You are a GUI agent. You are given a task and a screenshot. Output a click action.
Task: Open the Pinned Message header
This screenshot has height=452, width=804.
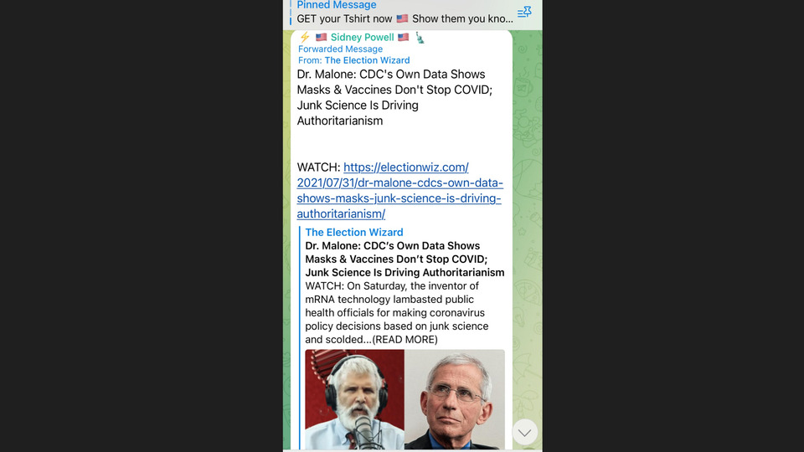(x=337, y=5)
